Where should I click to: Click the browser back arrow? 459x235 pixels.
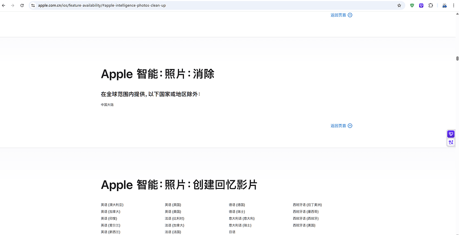pyautogui.click(x=4, y=5)
